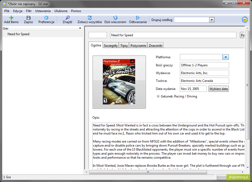Click the scroll right arrow at bottom
252x182 pixels.
(243, 172)
